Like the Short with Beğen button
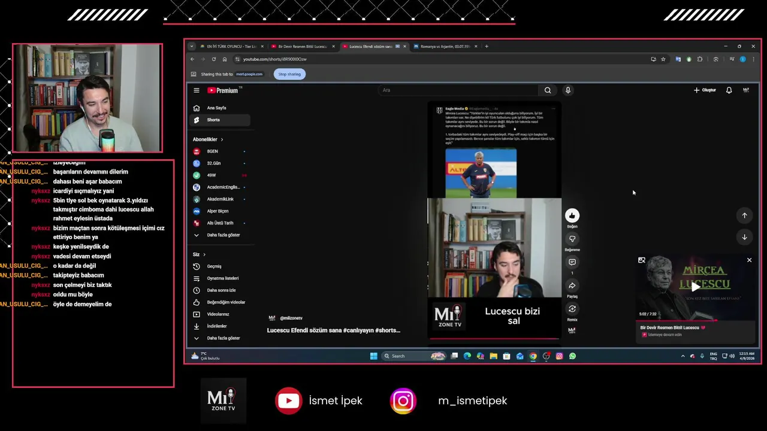Image resolution: width=767 pixels, height=431 pixels. [x=572, y=215]
